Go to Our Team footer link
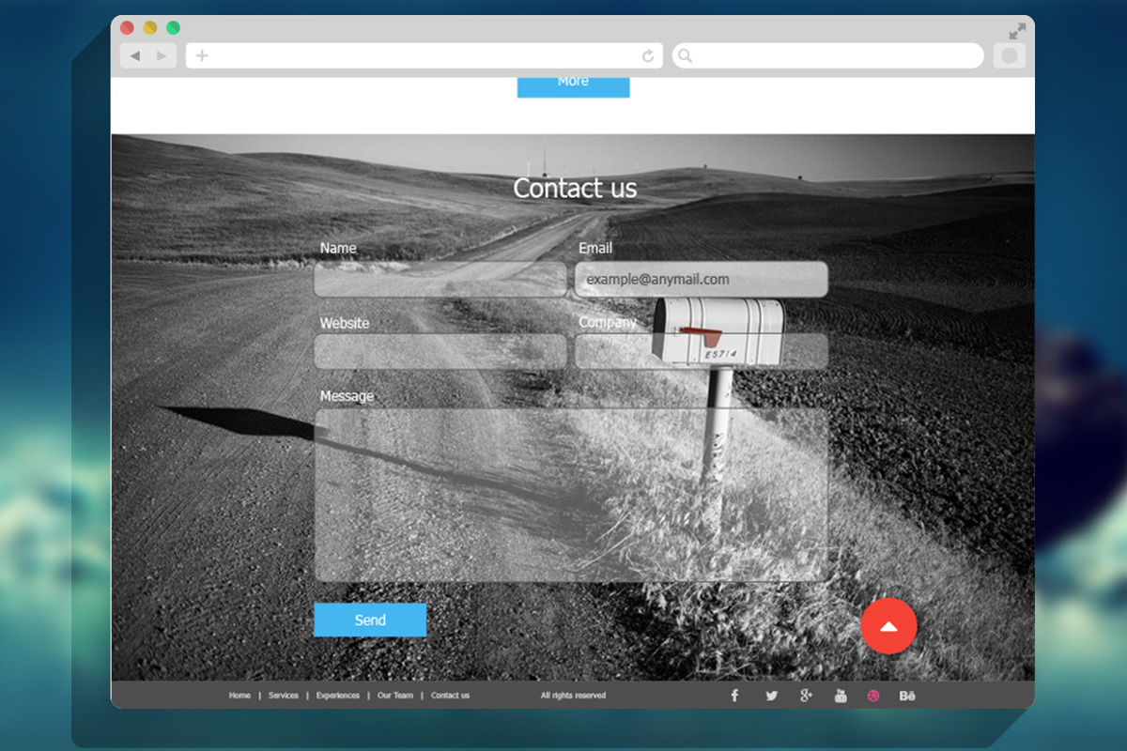This screenshot has width=1127, height=751. coord(395,696)
